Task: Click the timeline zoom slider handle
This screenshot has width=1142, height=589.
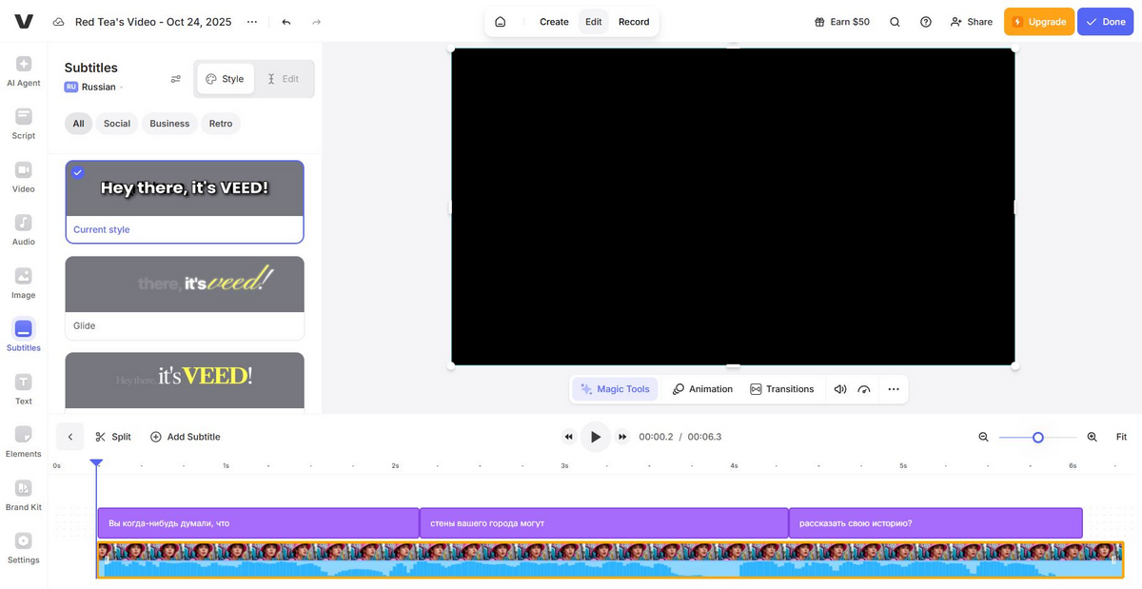Action: pyautogui.click(x=1038, y=437)
